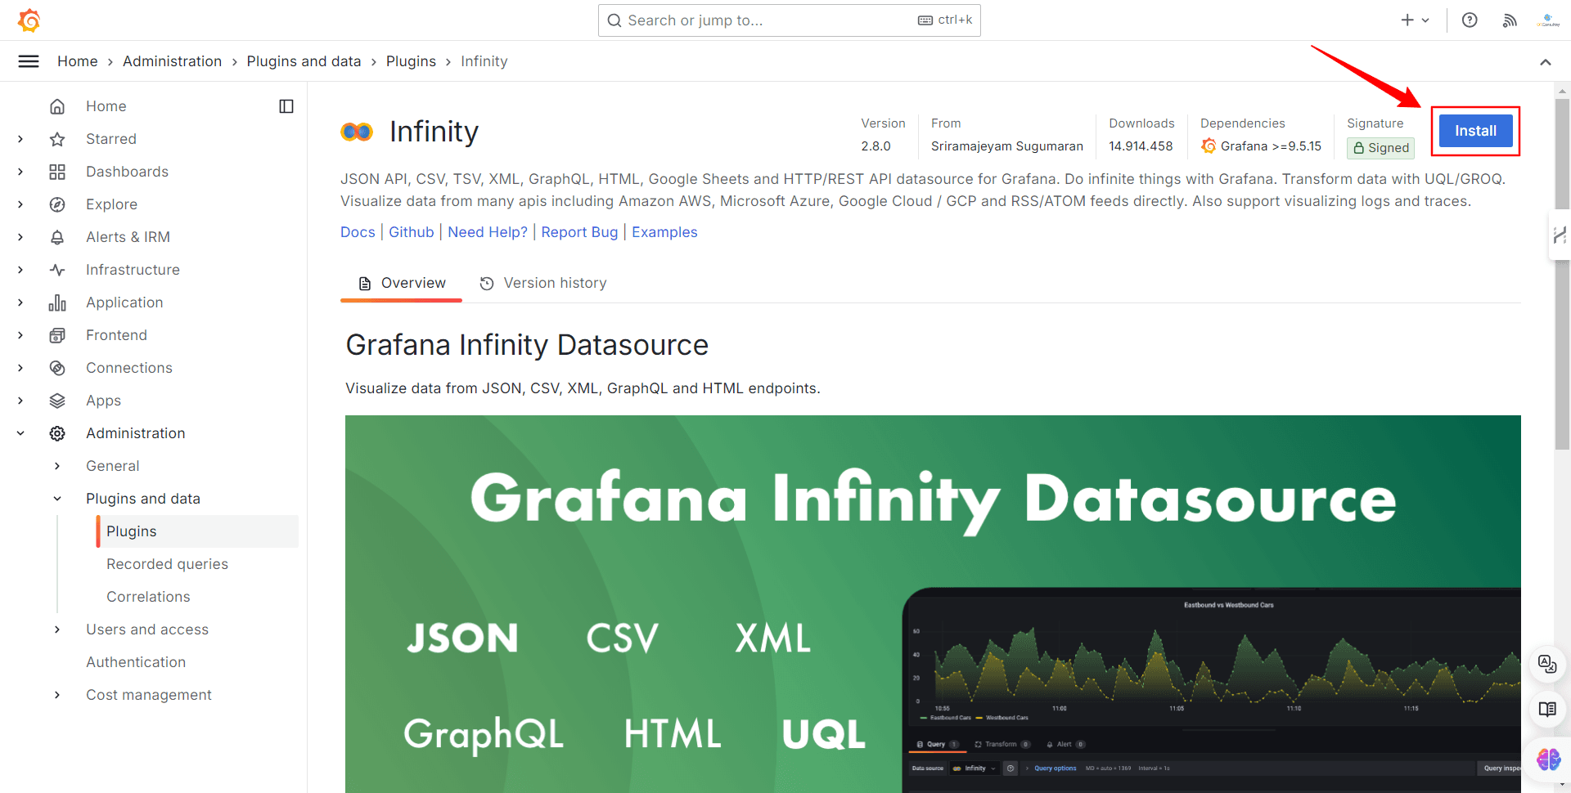Focus the Search or jump to field
1571x793 pixels.
[789, 20]
